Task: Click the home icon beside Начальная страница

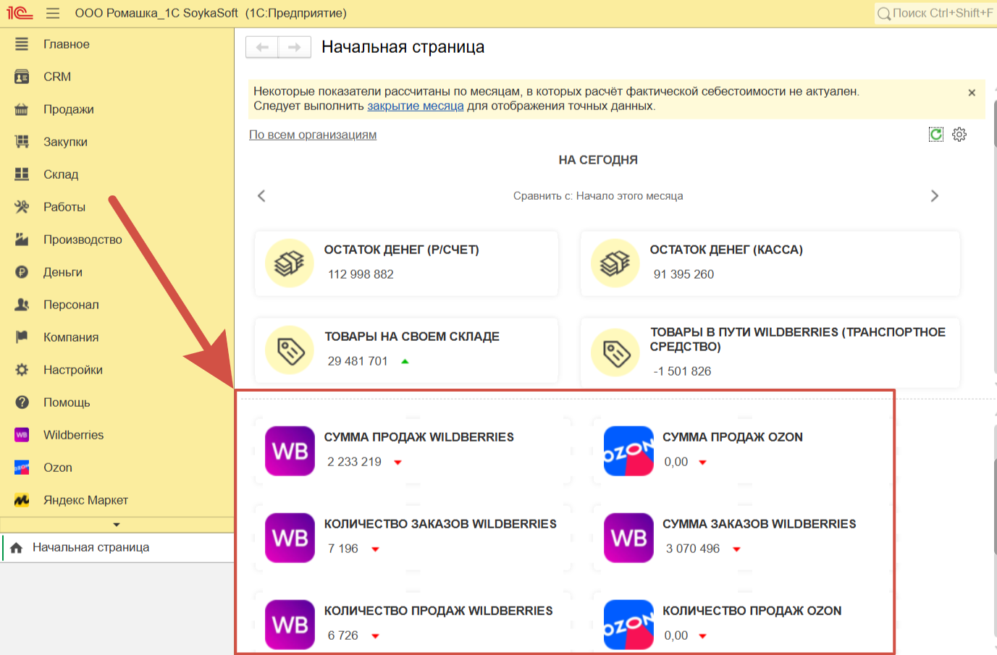Action: (16, 548)
